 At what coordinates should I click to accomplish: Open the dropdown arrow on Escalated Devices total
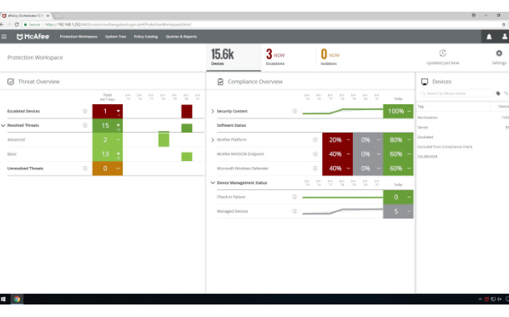click(118, 111)
